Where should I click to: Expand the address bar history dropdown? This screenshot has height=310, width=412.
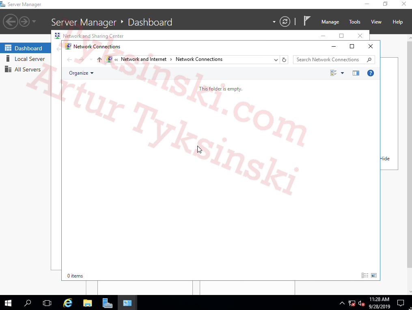(x=276, y=60)
